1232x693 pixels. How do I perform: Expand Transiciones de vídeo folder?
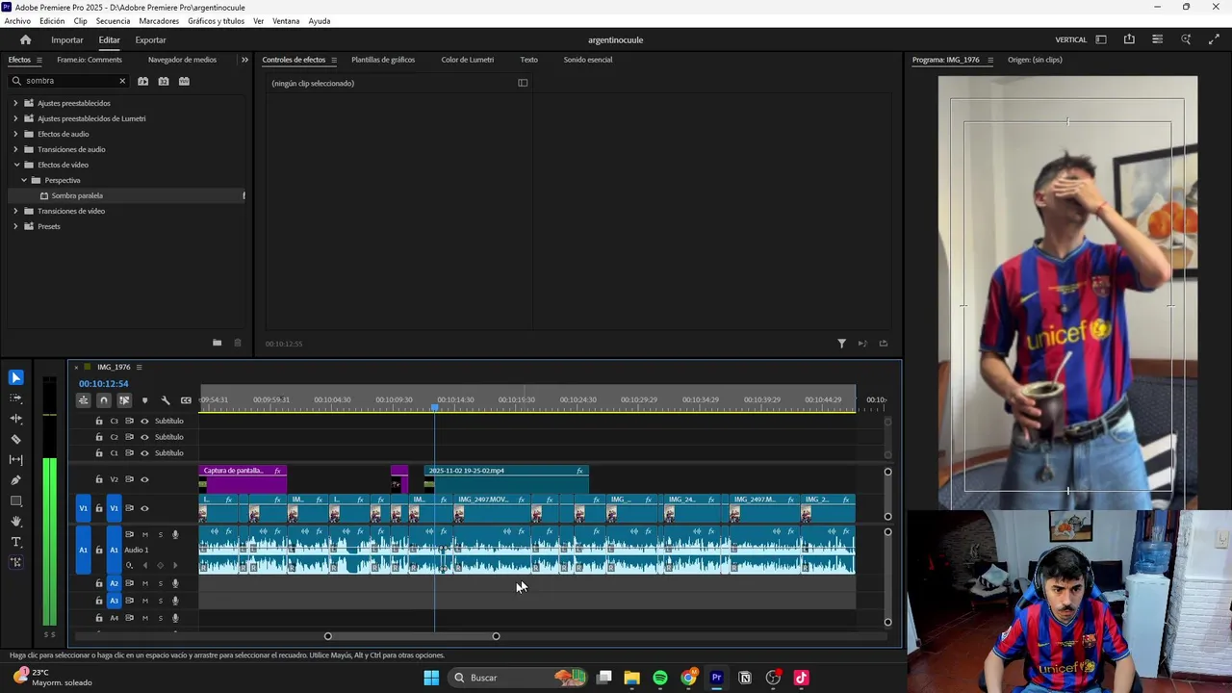15,211
